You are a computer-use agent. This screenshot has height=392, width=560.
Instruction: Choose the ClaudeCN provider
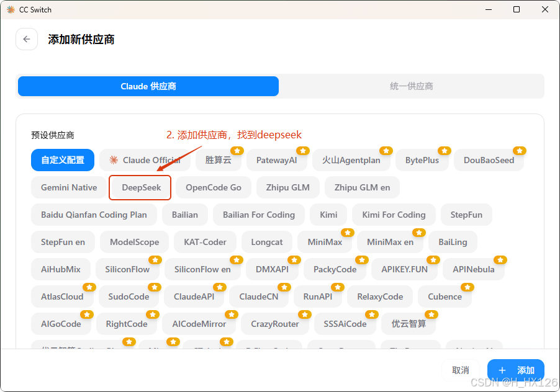[x=258, y=296]
